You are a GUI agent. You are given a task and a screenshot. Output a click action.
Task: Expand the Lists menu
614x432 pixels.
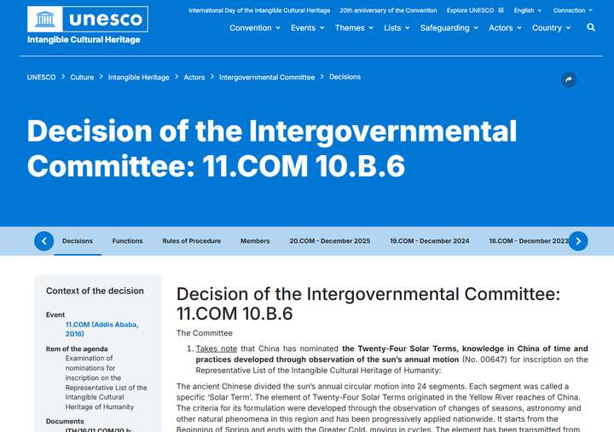(397, 28)
